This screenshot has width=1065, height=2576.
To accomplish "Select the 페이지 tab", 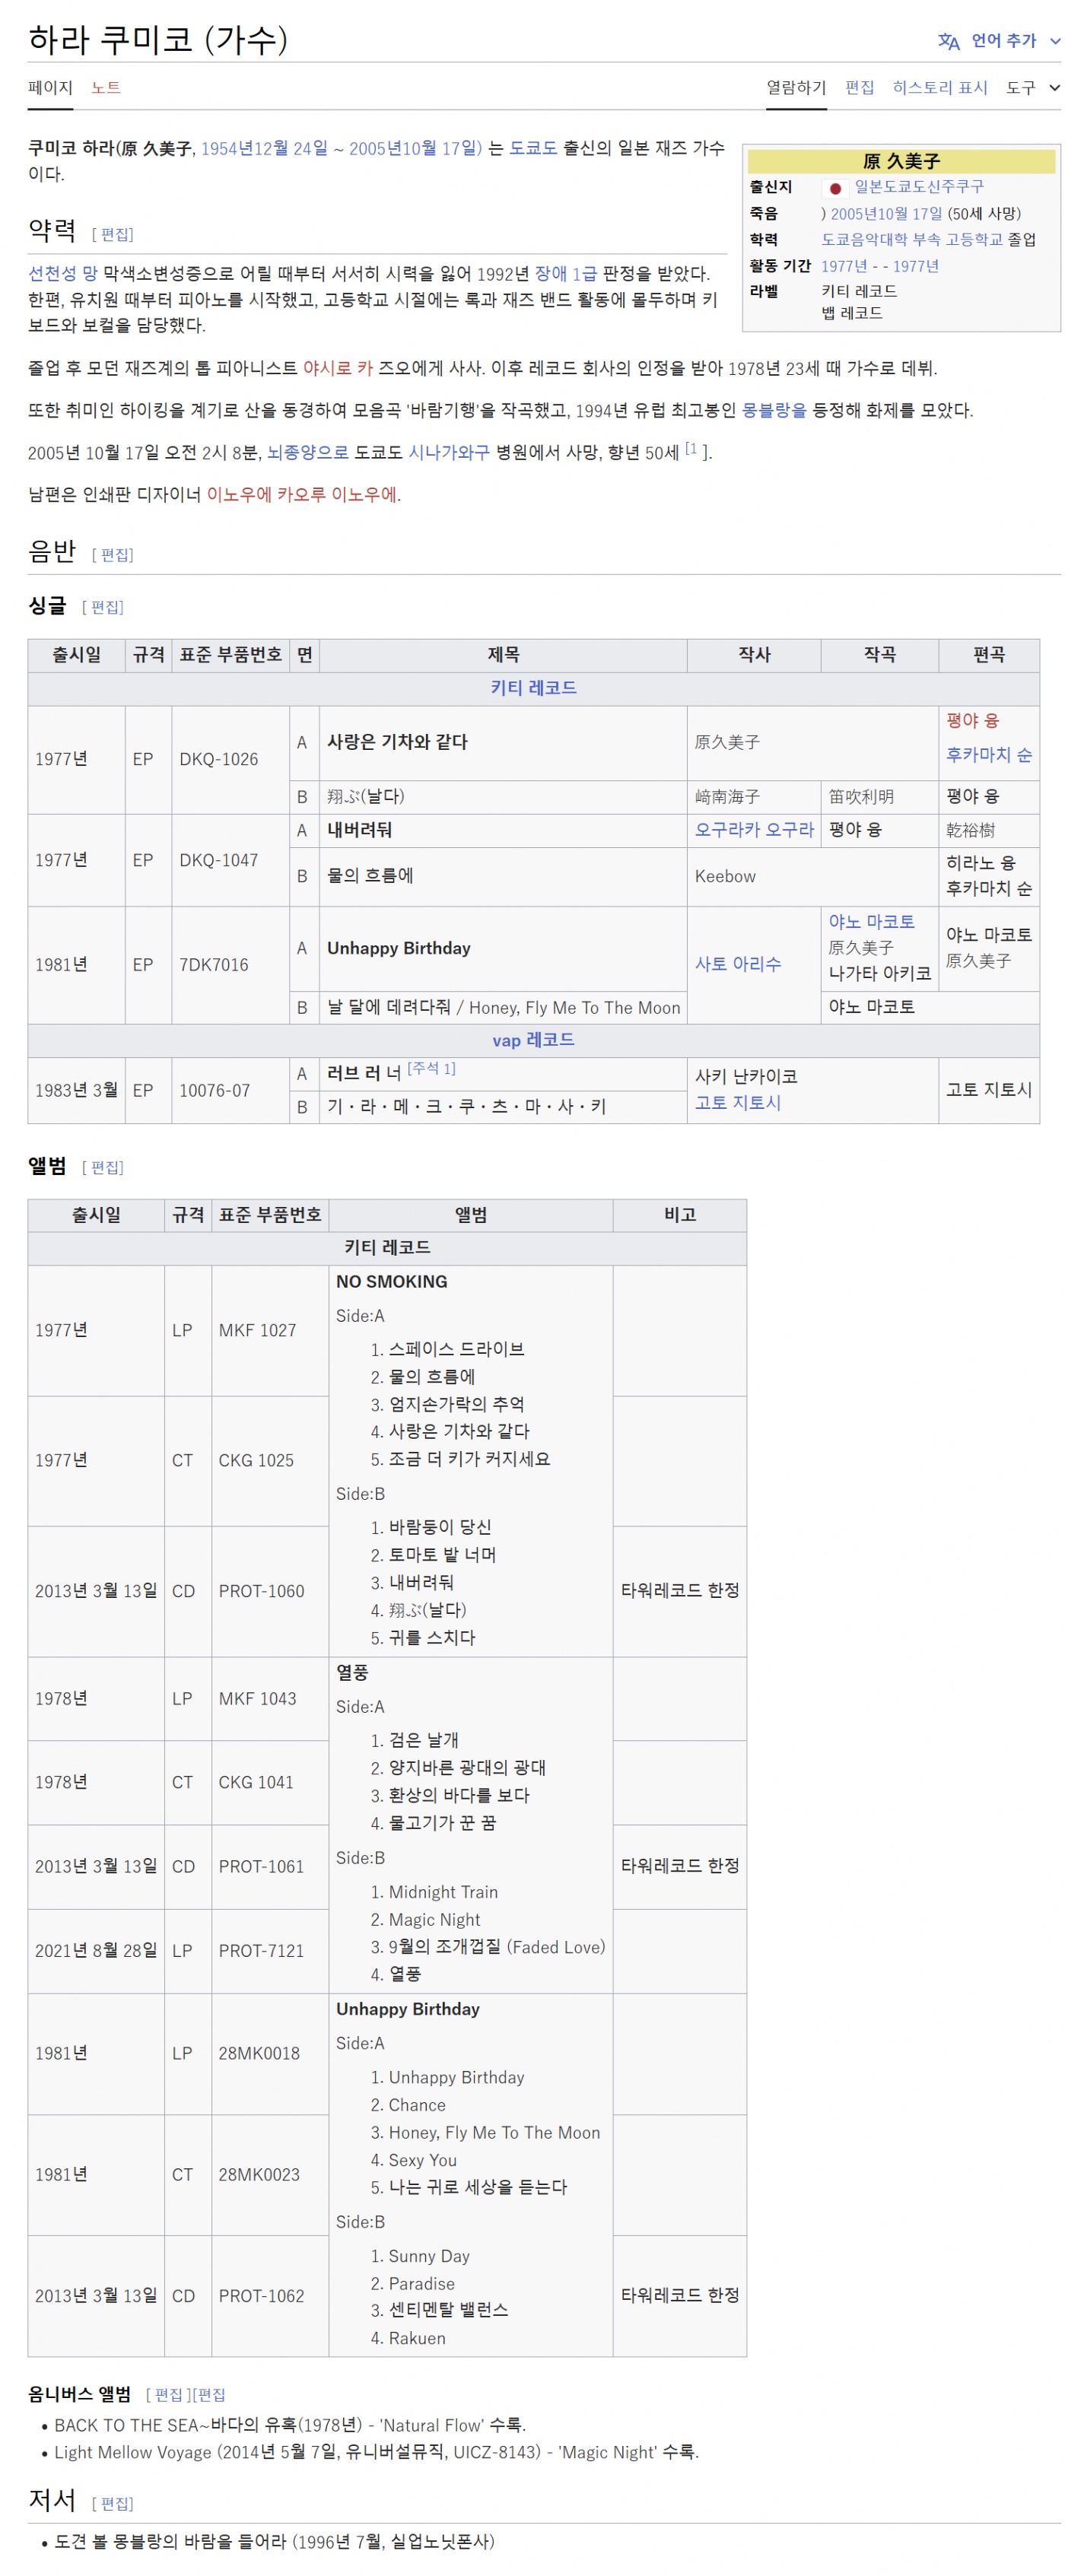I will pyautogui.click(x=50, y=88).
